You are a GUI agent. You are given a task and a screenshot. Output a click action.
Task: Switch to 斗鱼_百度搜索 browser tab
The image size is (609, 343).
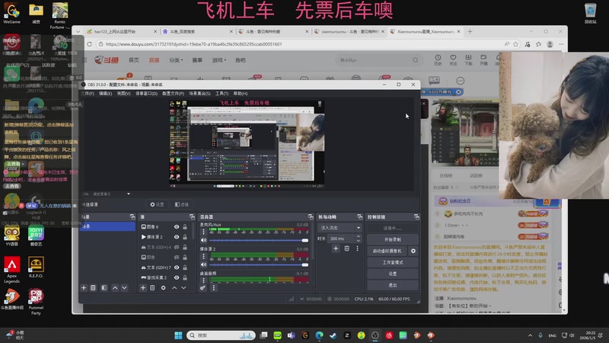coord(197,31)
